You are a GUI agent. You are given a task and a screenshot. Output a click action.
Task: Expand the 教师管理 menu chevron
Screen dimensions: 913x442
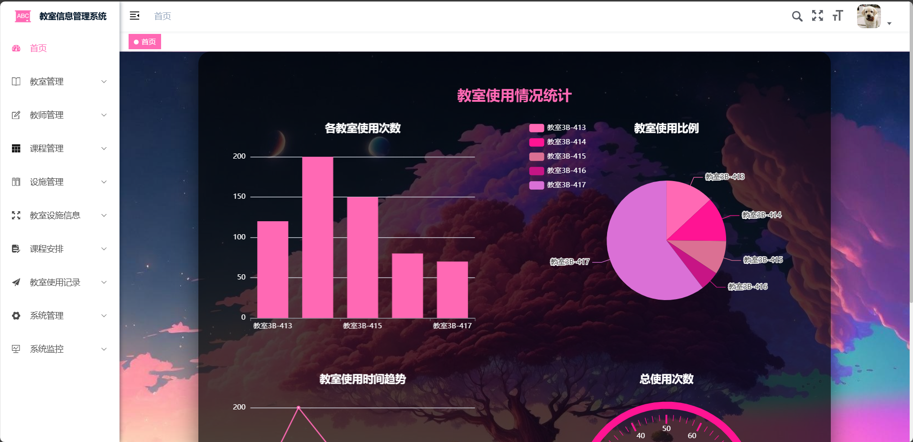pyautogui.click(x=104, y=115)
